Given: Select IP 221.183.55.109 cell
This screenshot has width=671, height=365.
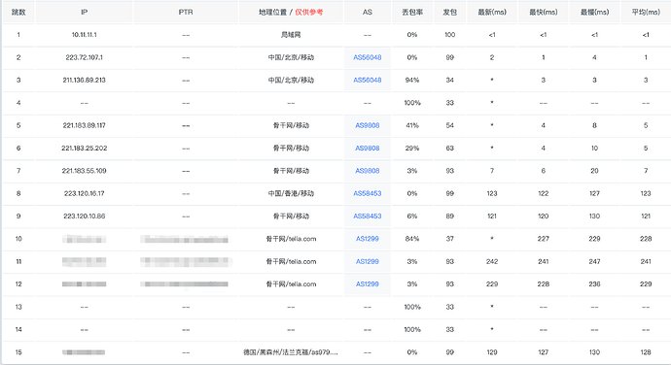Looking at the screenshot, I should click(x=84, y=171).
